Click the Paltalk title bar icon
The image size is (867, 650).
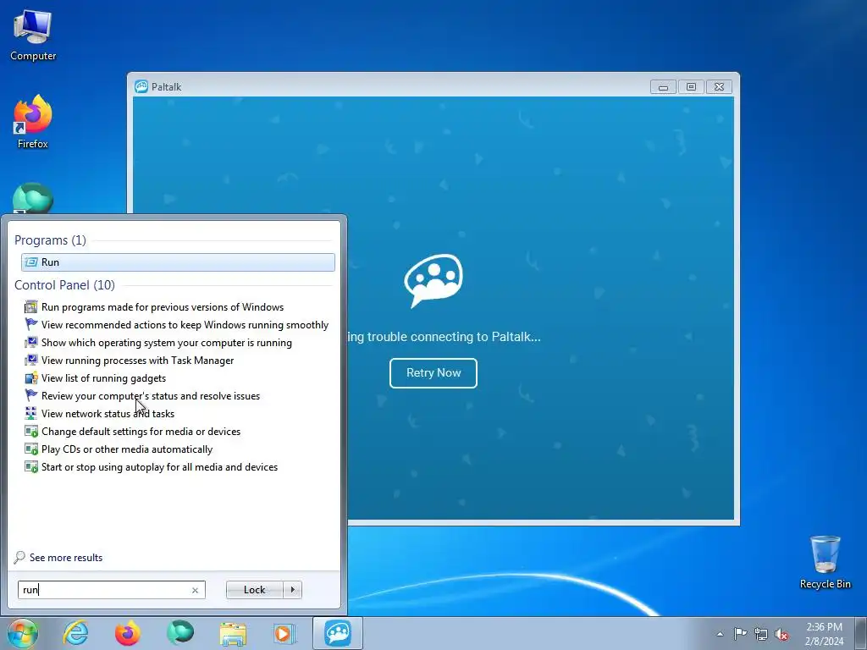coord(141,87)
